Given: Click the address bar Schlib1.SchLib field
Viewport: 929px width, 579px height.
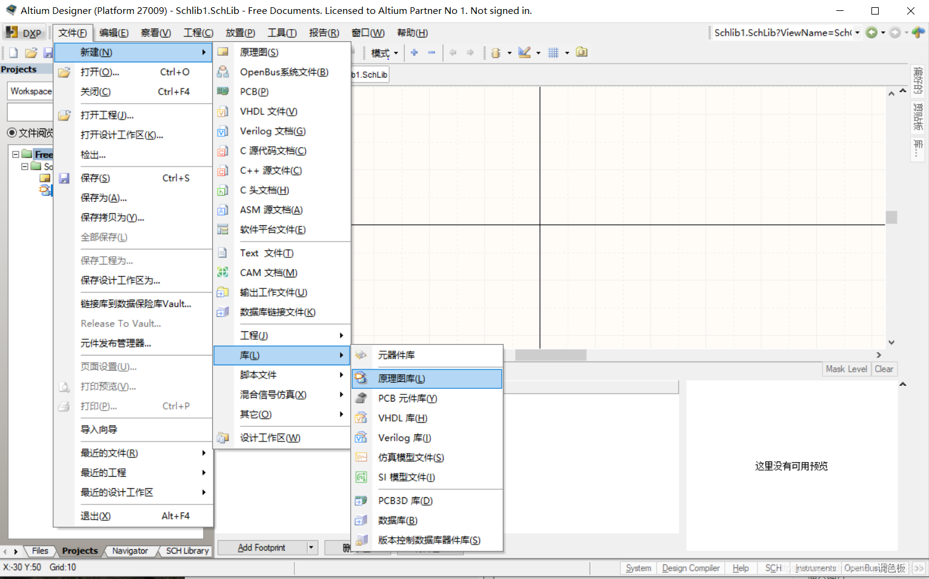Looking at the screenshot, I should [782, 33].
